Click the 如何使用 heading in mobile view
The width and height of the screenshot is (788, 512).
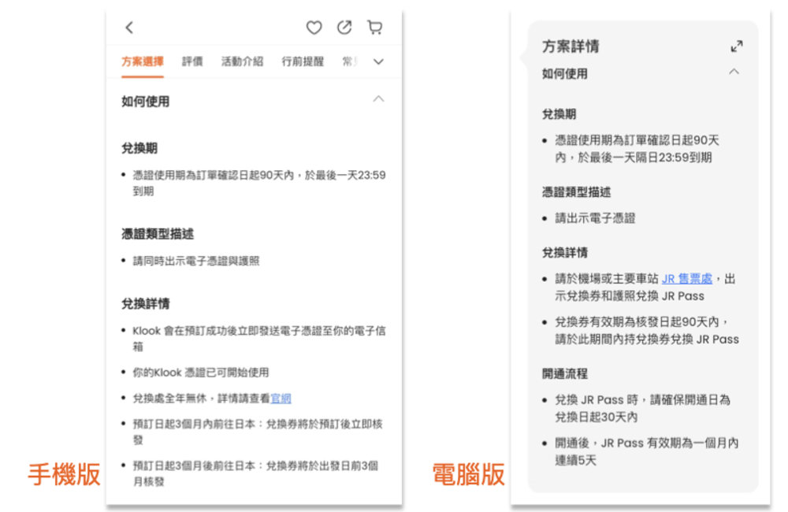(145, 101)
